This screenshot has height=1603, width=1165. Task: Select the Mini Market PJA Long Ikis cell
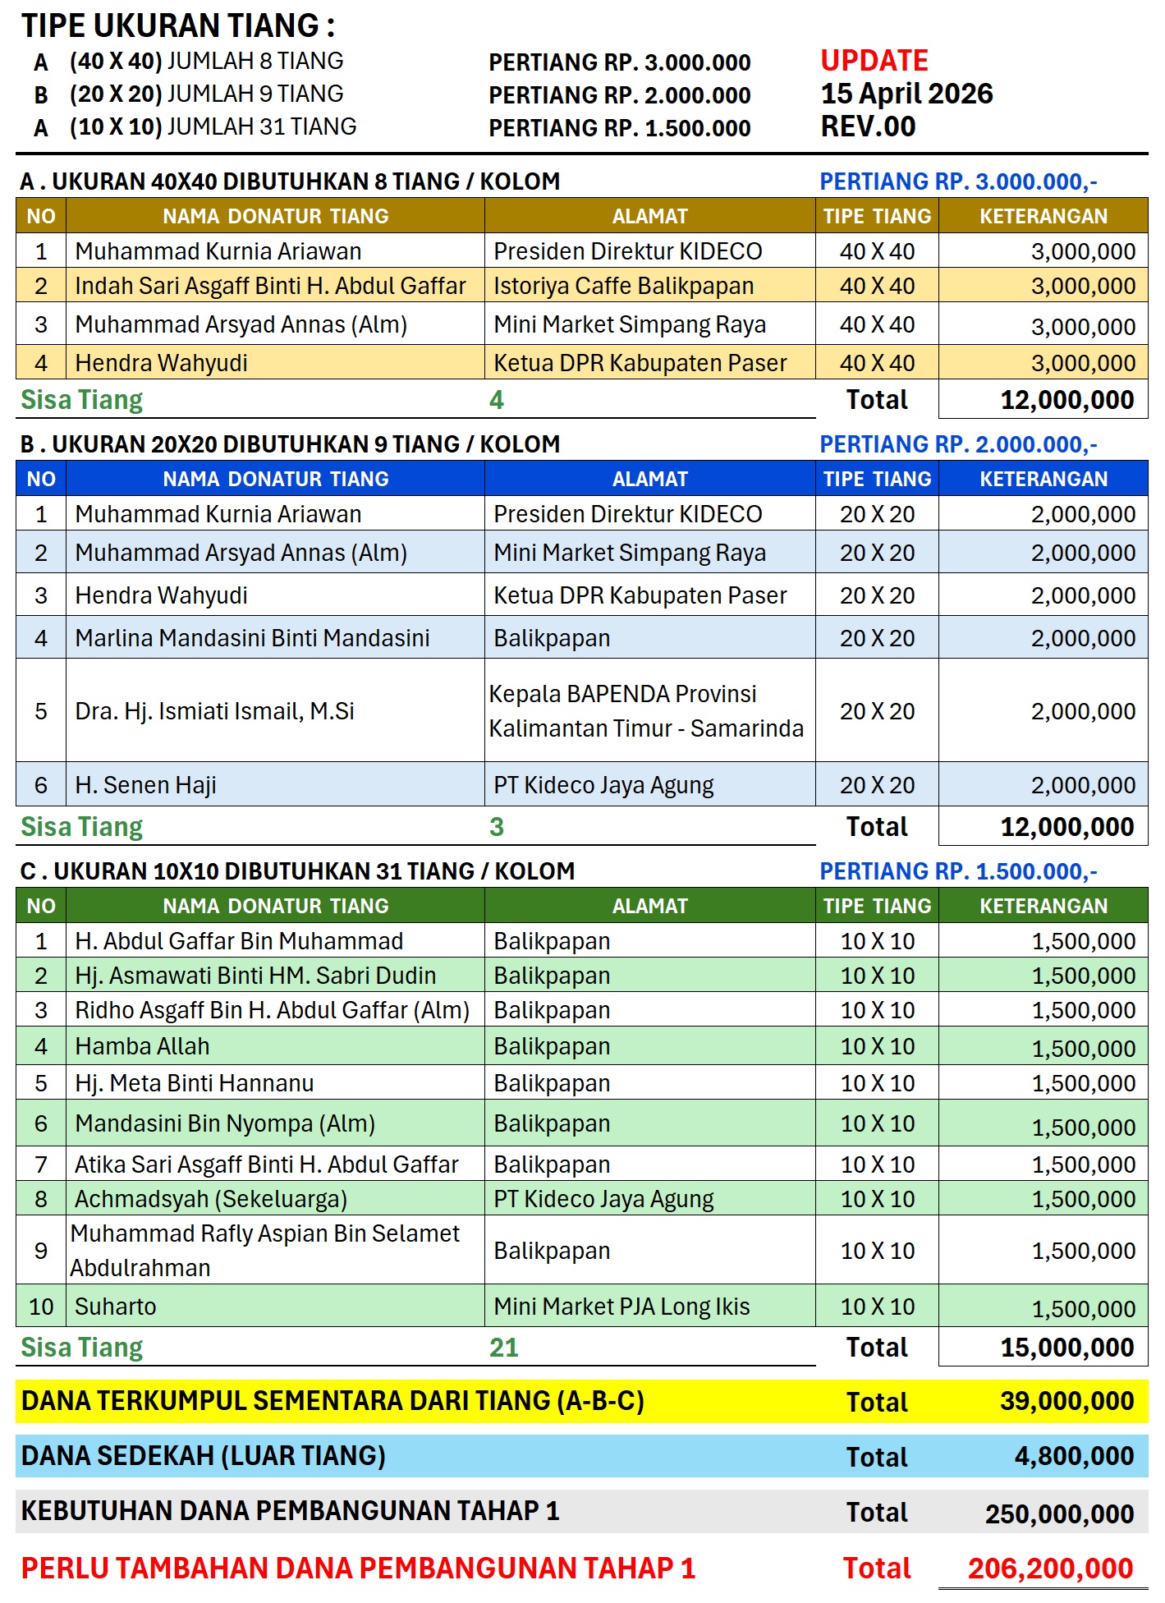point(621,1307)
